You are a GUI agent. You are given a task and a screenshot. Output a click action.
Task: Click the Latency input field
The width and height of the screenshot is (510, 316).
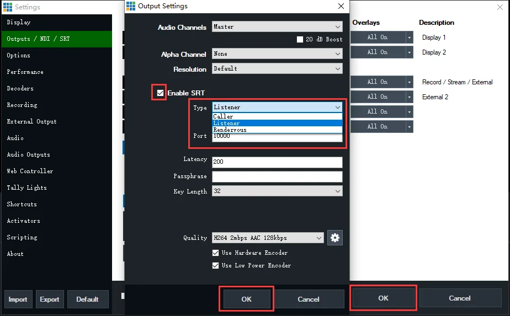coord(277,162)
